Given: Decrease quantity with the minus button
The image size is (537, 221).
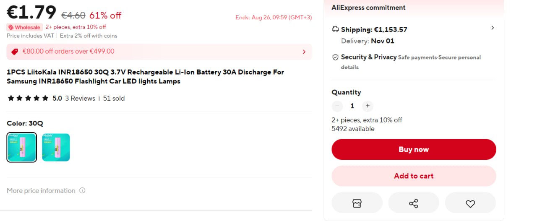Looking at the screenshot, I should (x=337, y=106).
